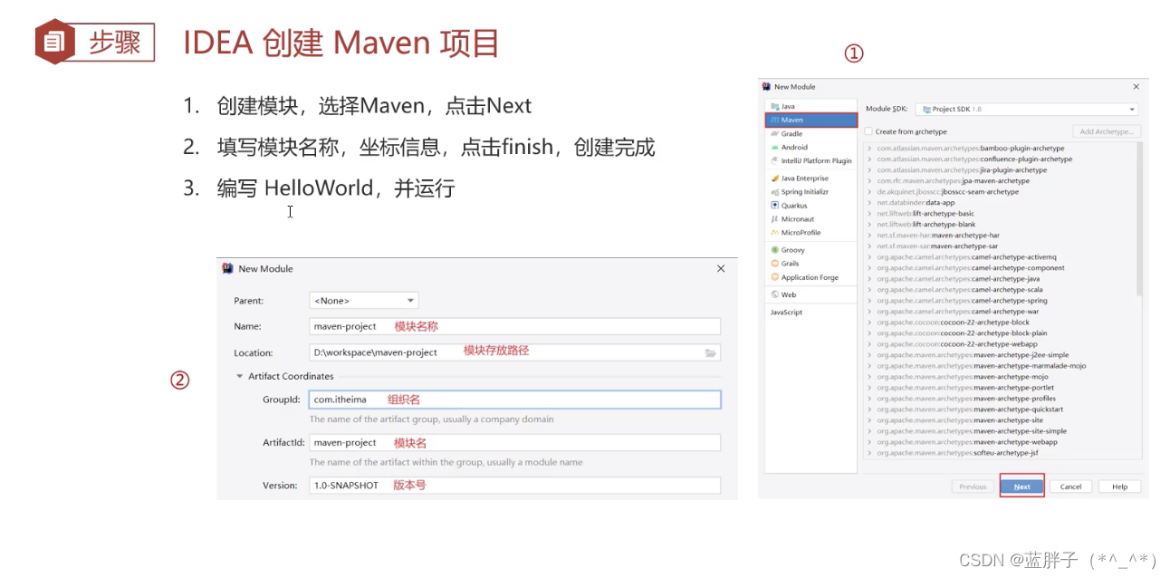
Task: Select the maven-archetype-site-simple row
Action: [1001, 431]
